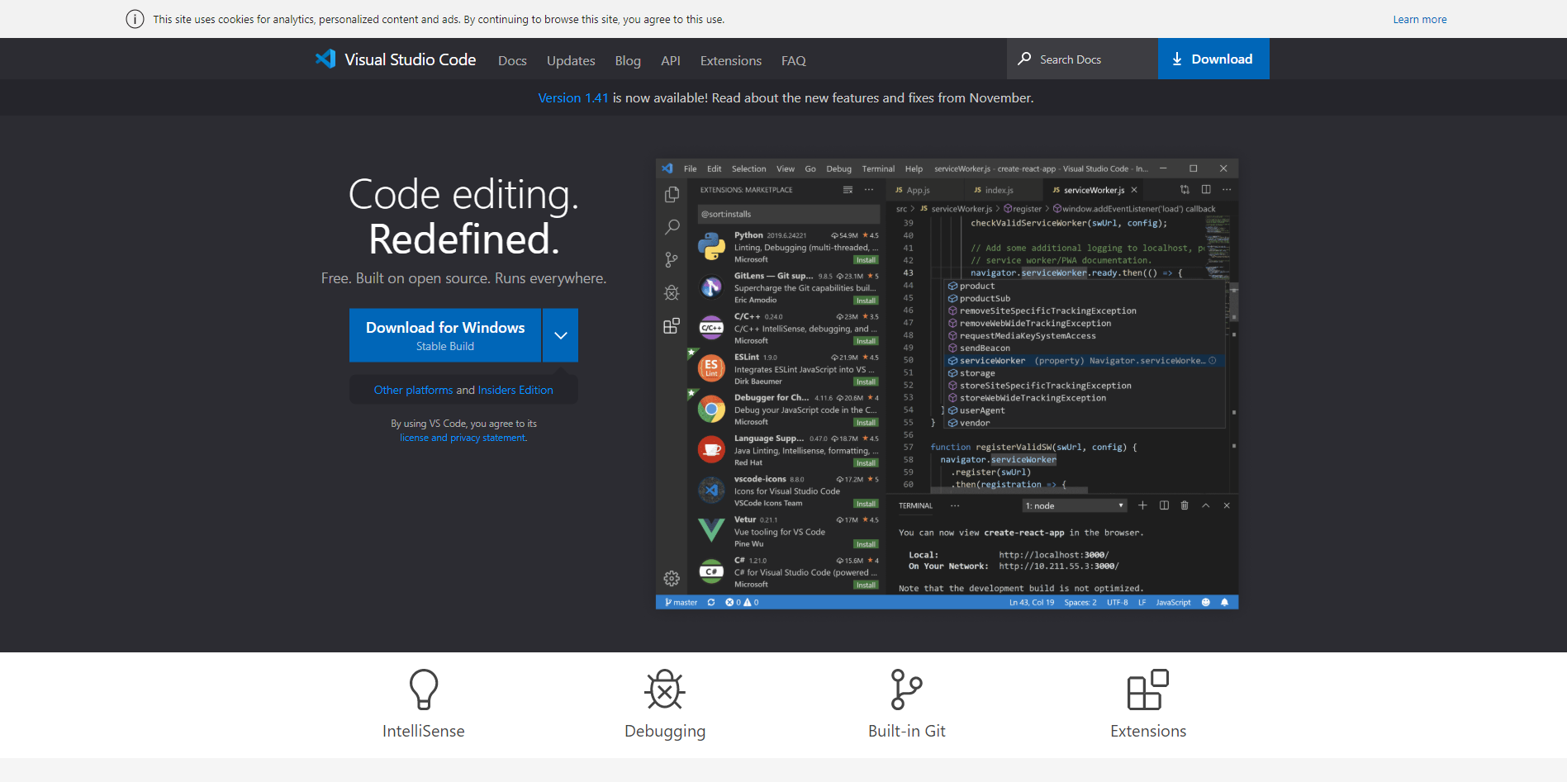
Task: Expand the Download for Windows dropdown arrow
Action: (x=560, y=334)
